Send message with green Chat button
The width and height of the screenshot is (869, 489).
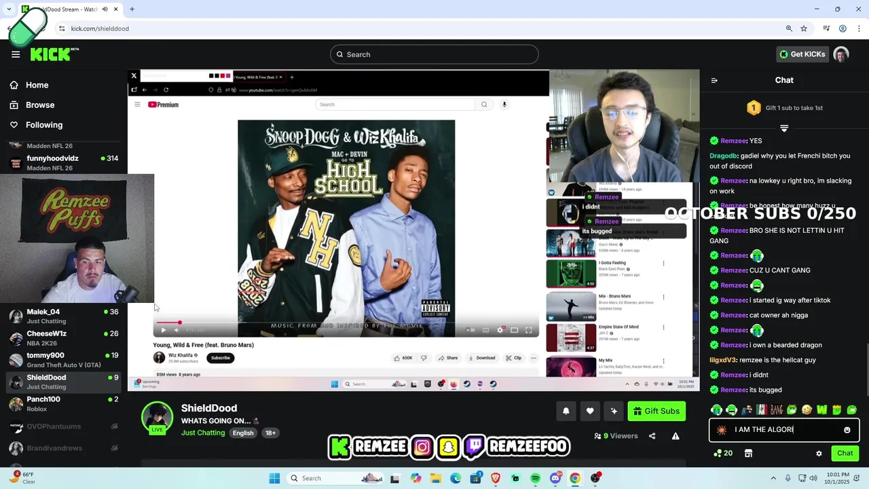(845, 453)
